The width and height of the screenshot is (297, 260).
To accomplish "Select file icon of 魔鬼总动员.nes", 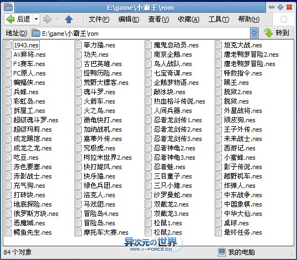I will tap(148, 45).
